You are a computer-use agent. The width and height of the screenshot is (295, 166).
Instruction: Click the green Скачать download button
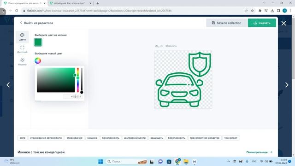pyautogui.click(x=262, y=23)
